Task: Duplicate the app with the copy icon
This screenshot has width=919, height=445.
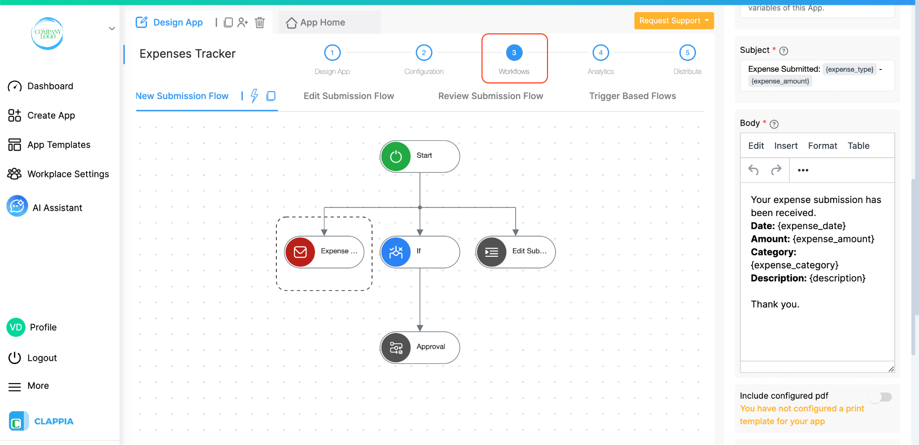Action: (229, 22)
